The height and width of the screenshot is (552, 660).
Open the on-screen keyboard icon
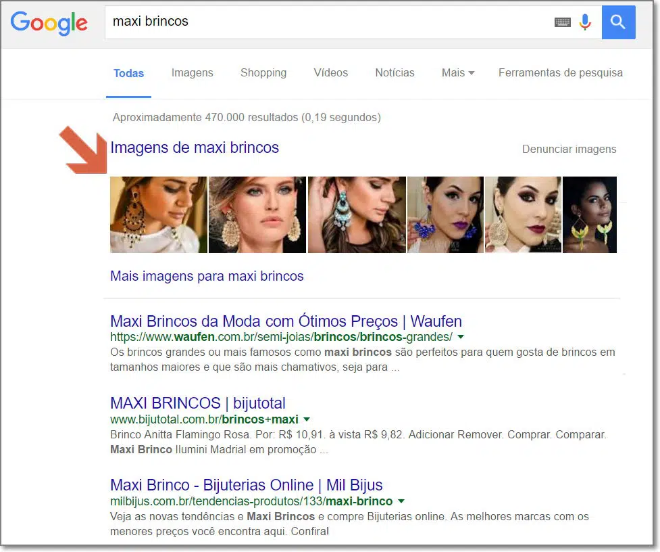(562, 22)
